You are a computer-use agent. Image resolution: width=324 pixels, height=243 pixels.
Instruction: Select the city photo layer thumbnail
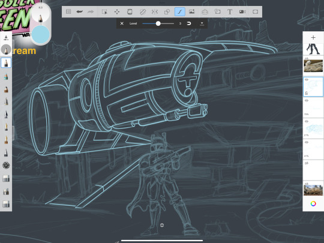[x=313, y=190]
